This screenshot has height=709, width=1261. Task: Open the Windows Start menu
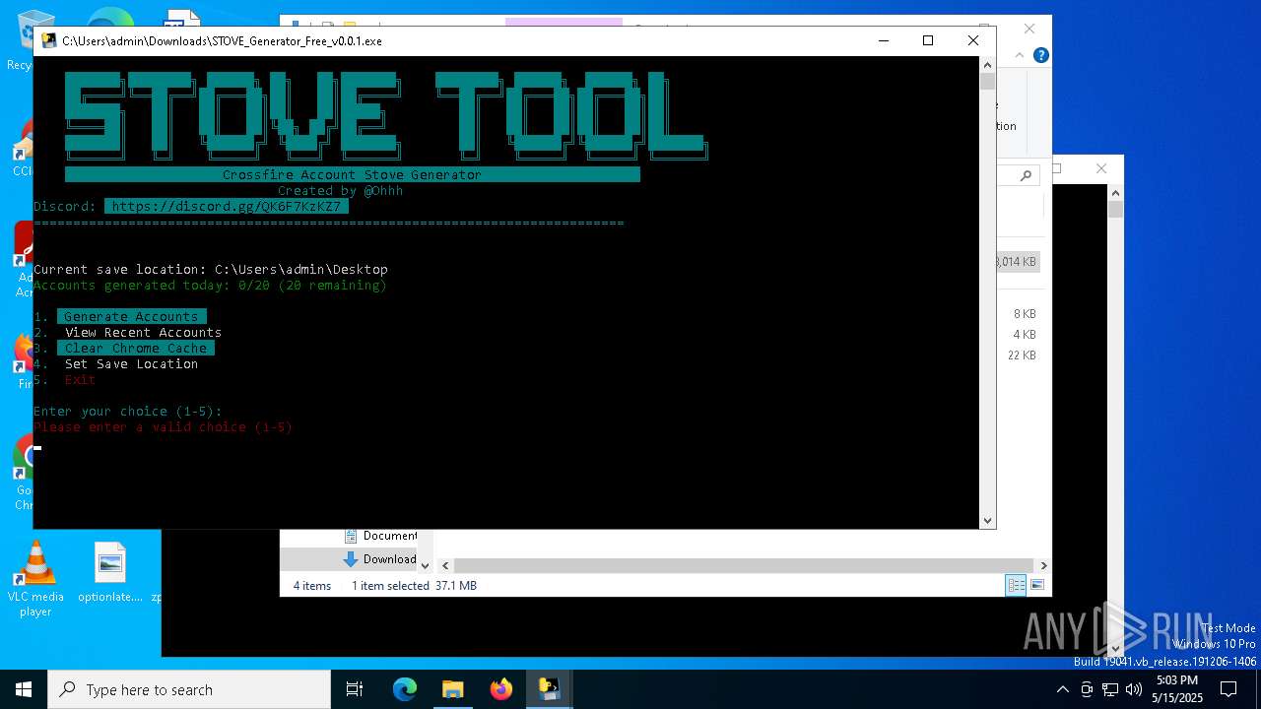(x=24, y=689)
